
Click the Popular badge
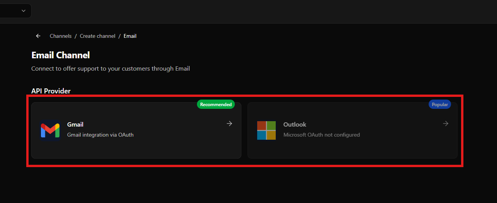(440, 104)
